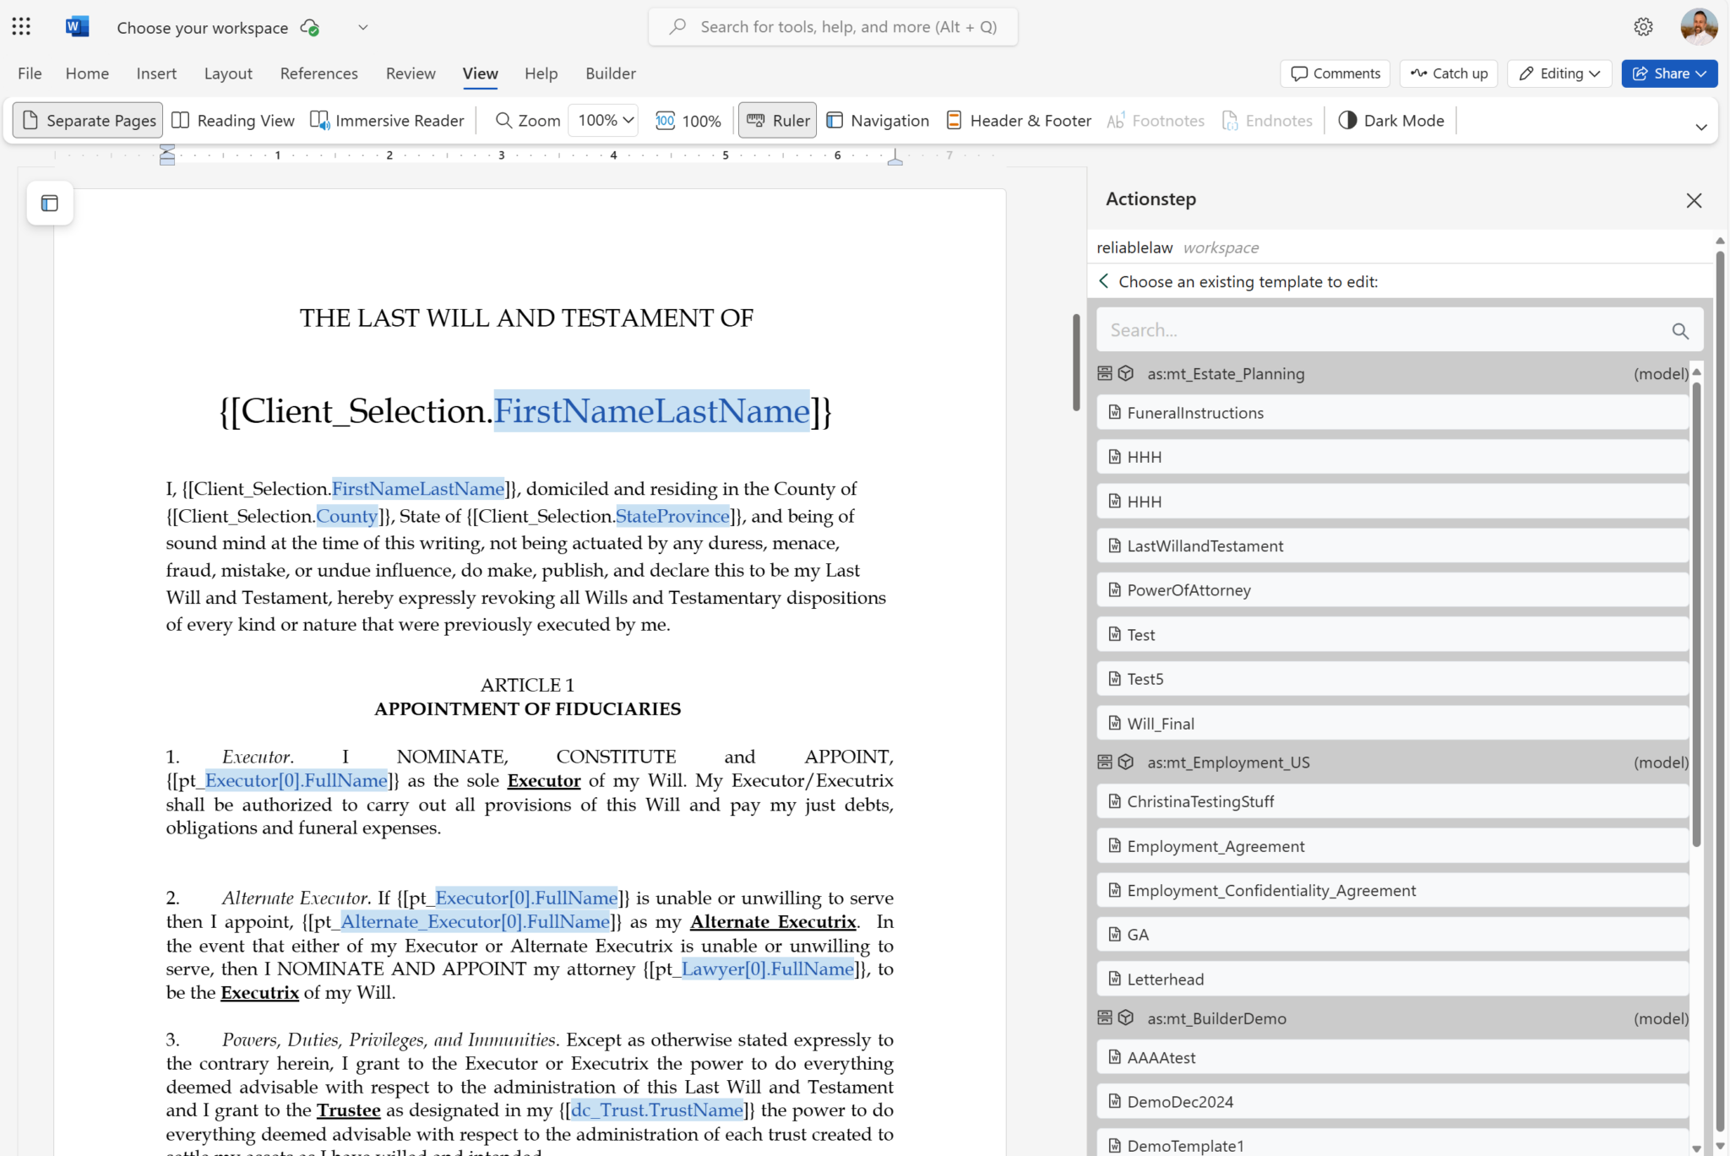Expand the ribbon options chevron
This screenshot has height=1156, width=1730.
1700,128
